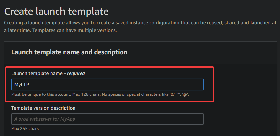Click 'Templates can have multiple versions.' sentence
Viewport: 280px width, 136px height.
click(75, 30)
